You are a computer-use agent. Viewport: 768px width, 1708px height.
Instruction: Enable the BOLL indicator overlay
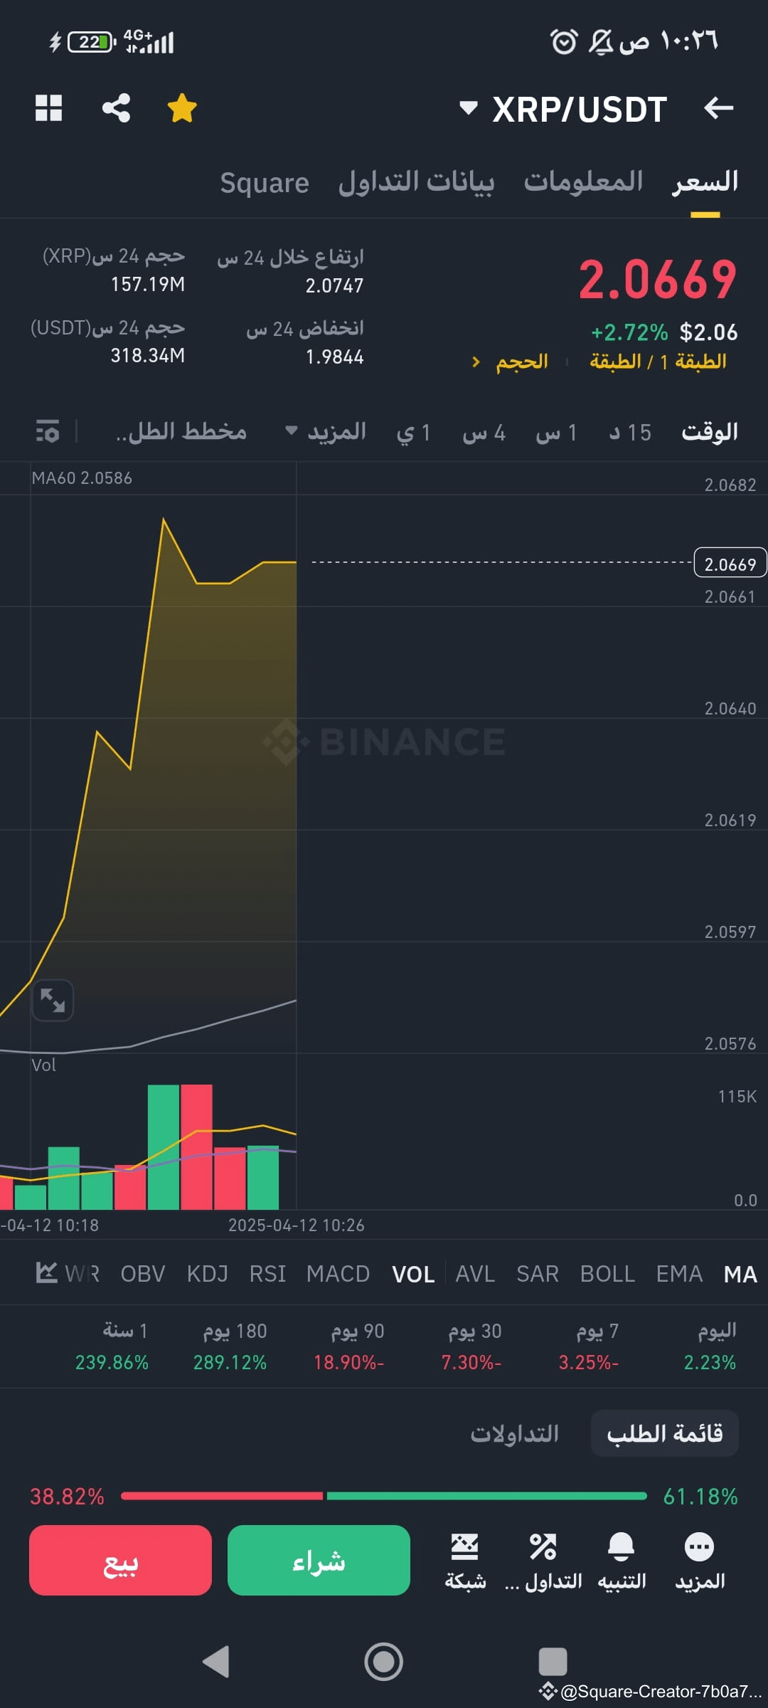[x=607, y=1274]
